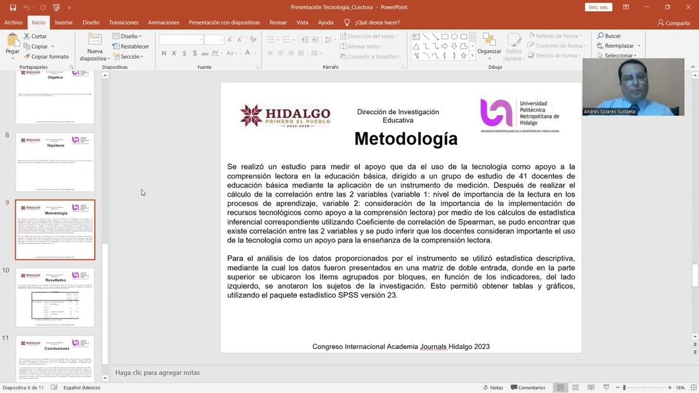
Task: Click the Vista tab
Action: (x=302, y=23)
